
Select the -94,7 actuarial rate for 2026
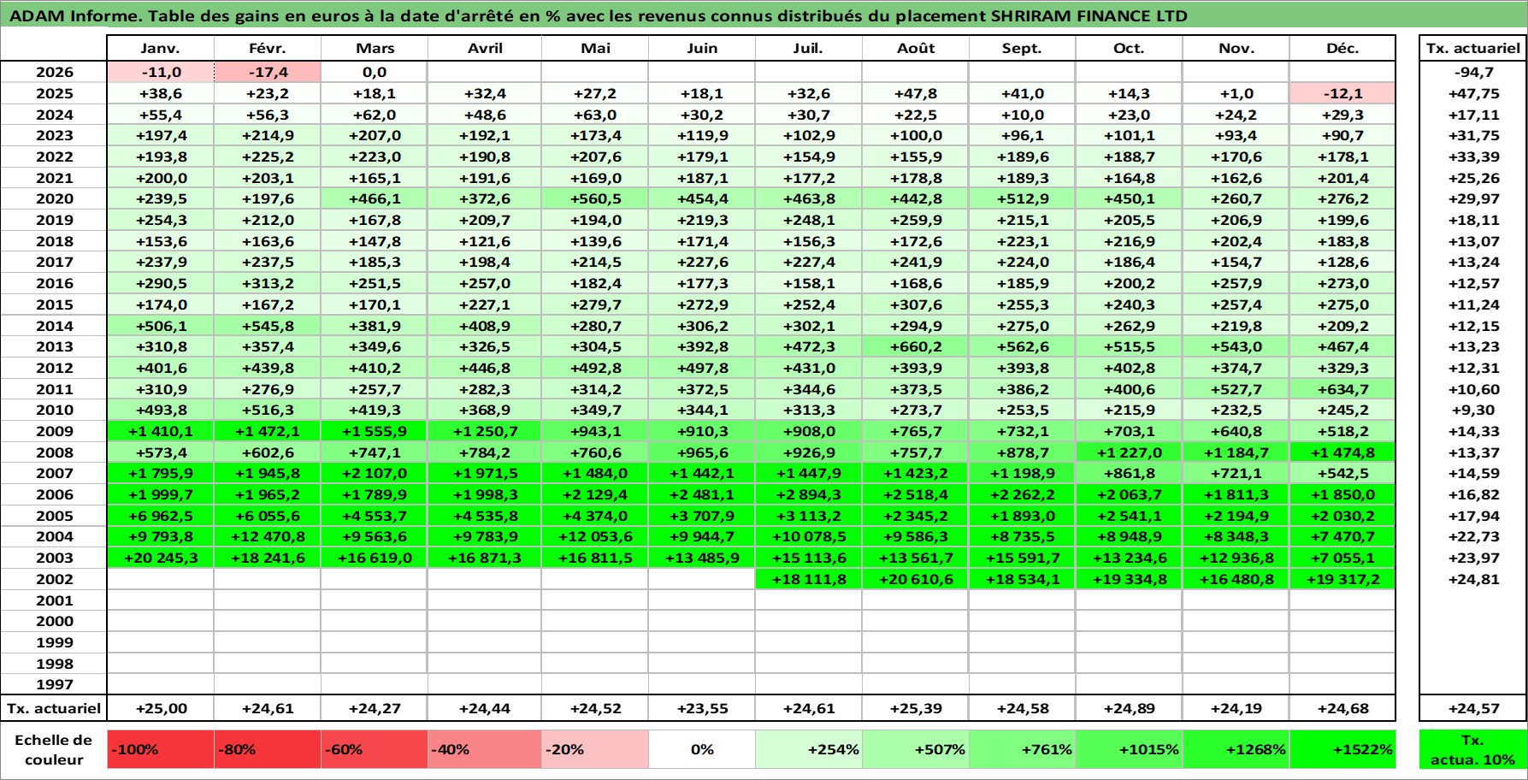[x=1473, y=73]
